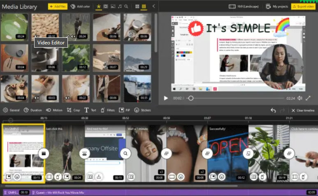Open transition before "Good!" clip
The width and height of the screenshot is (318, 196).
pos(166,154)
